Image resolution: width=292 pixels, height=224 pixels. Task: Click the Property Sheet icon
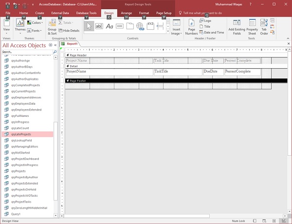pyautogui.click(x=252, y=26)
